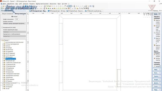Click the icon beside Ввести окна и двери
This screenshot has width=162, height=91.
(155, 45)
